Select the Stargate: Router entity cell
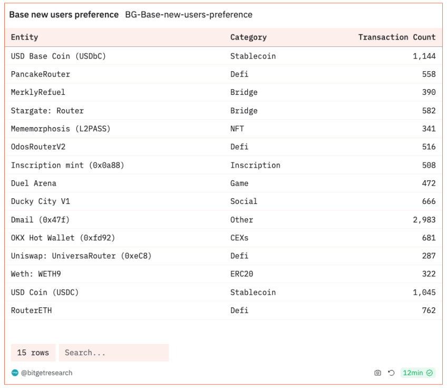This screenshot has width=448, height=388. 47,111
